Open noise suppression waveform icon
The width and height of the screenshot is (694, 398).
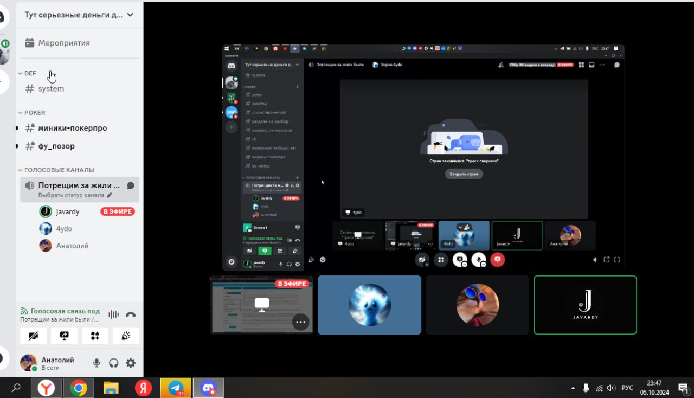tap(113, 314)
